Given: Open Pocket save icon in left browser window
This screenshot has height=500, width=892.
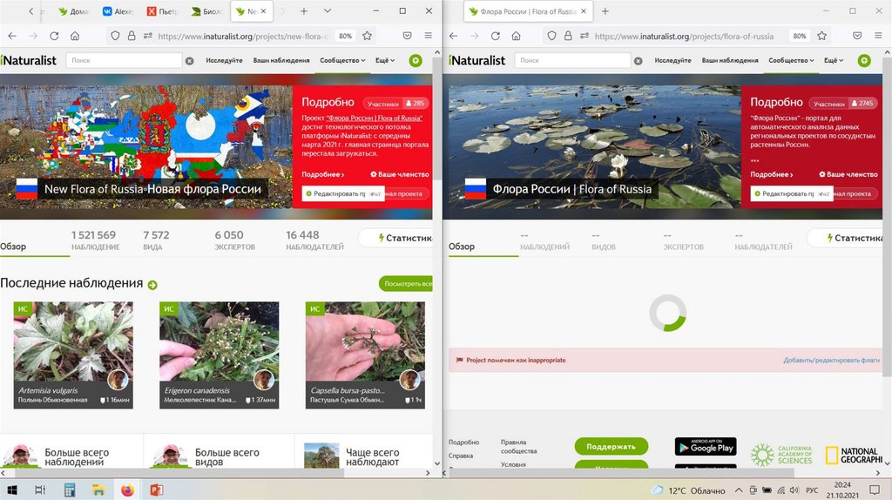Looking at the screenshot, I should click(408, 36).
